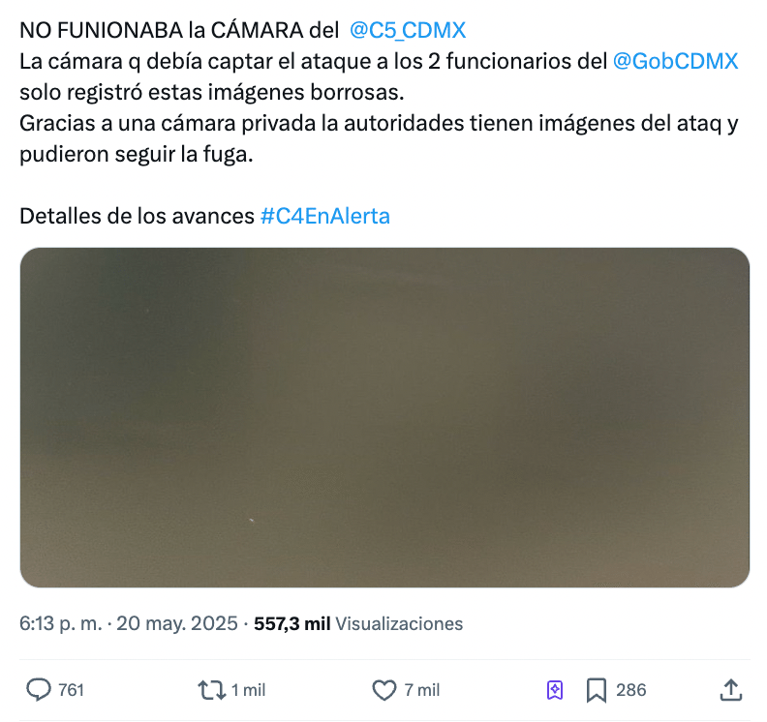Click the share upload arrow icon

[x=731, y=690]
